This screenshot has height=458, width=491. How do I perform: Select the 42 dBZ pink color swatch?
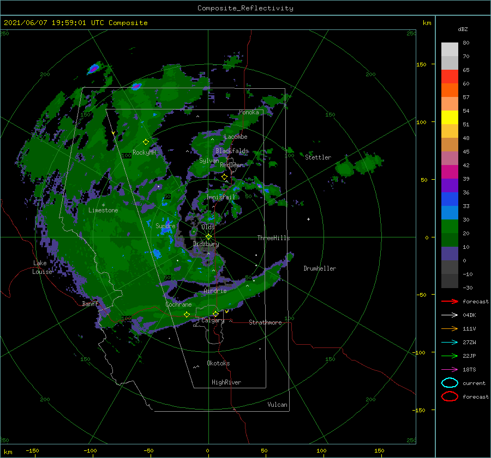point(450,172)
